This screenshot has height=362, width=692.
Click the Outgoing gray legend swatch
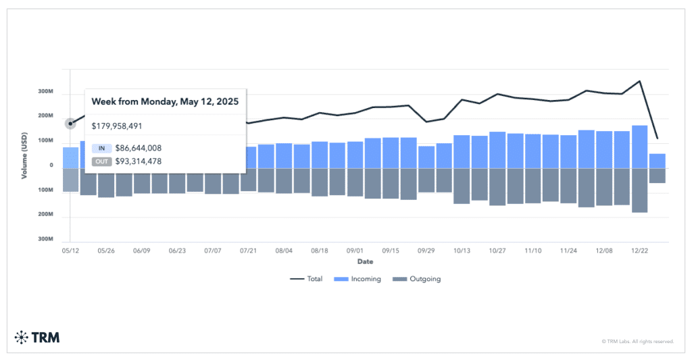point(399,279)
